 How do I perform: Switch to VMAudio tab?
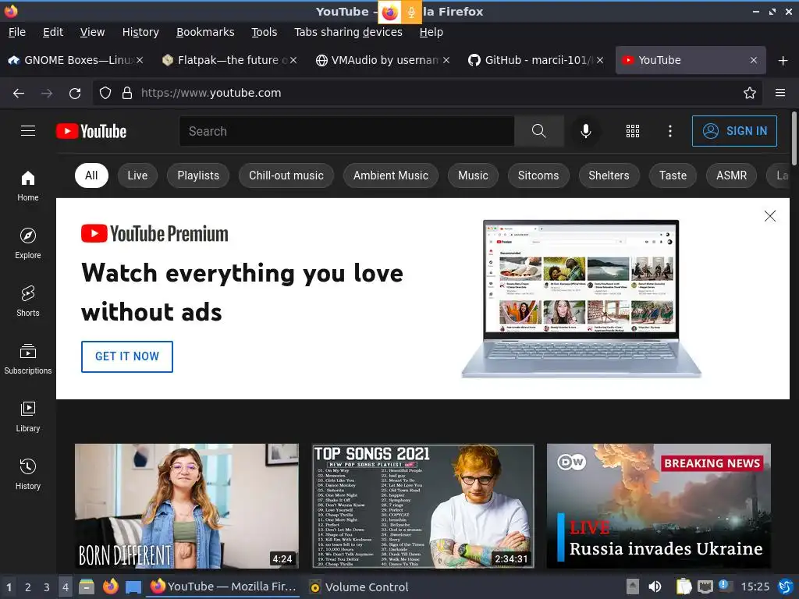(382, 60)
